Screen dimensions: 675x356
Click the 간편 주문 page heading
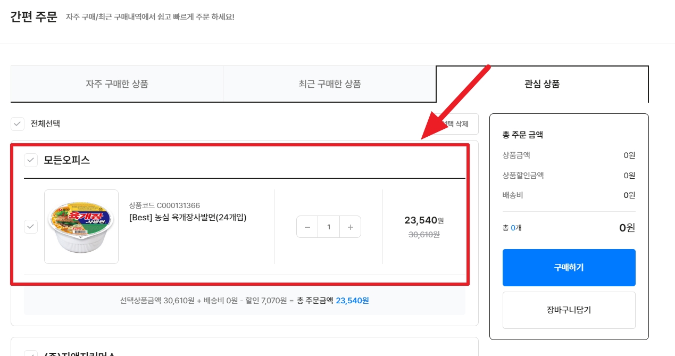click(34, 17)
